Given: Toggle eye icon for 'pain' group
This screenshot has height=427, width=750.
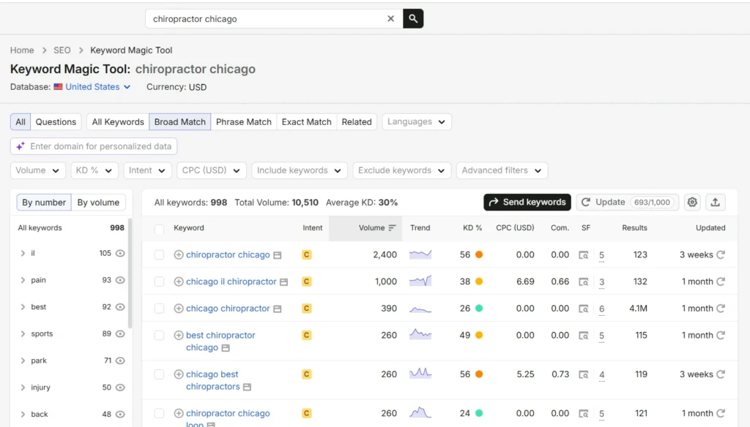Looking at the screenshot, I should tap(120, 280).
